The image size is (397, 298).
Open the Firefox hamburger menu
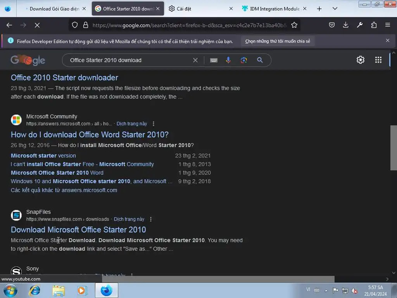coord(388,25)
